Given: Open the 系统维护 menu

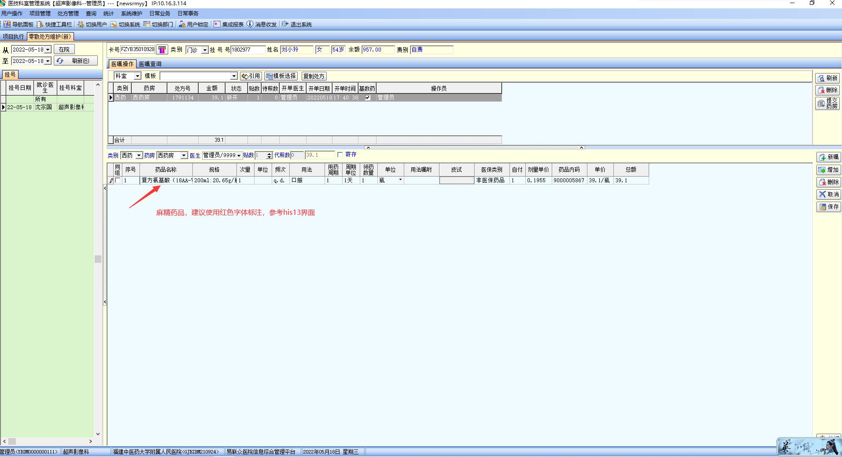Looking at the screenshot, I should click(132, 14).
